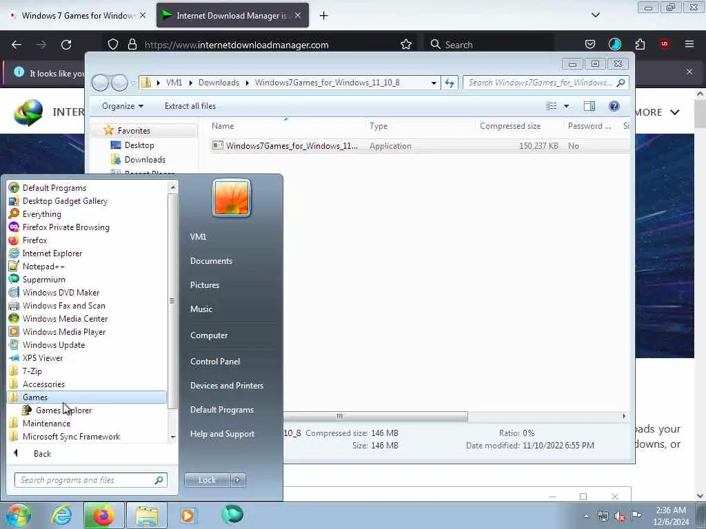
Task: Open Internet Explorer on the taskbar
Action: (61, 515)
